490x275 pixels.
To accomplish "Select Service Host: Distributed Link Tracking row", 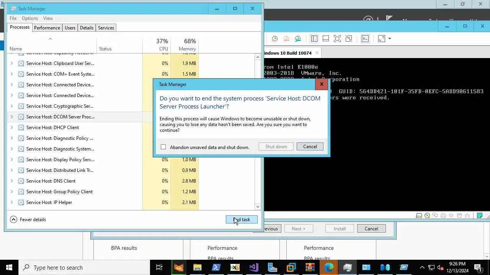I will click(x=131, y=170).
